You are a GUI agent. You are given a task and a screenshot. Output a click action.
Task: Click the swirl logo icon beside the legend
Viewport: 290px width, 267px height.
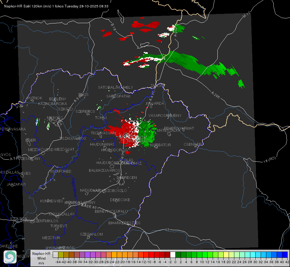pos(10,257)
